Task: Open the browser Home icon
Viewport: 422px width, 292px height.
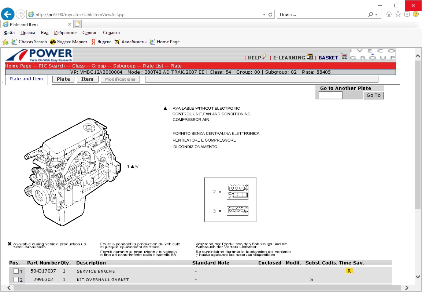Action: click(x=389, y=14)
